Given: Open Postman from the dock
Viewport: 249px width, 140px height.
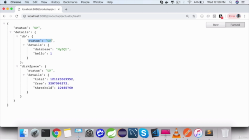Looking at the screenshot, I should coord(187,133).
